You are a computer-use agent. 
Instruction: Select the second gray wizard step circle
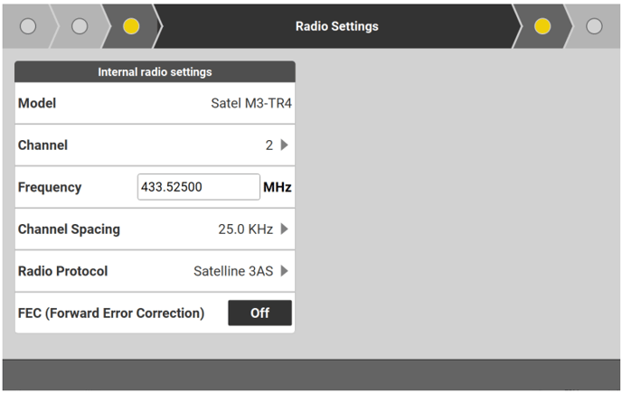(x=80, y=26)
